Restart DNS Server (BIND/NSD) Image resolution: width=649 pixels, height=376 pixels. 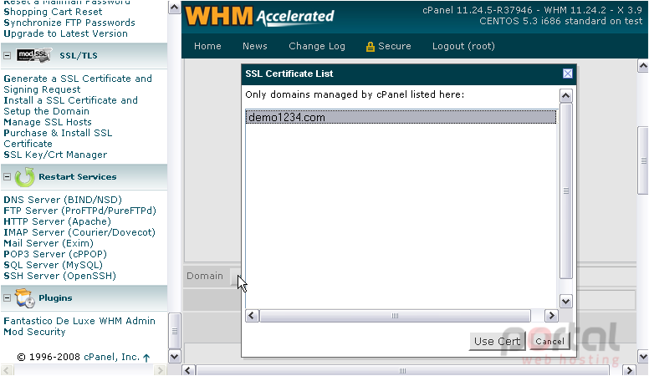[x=63, y=200]
